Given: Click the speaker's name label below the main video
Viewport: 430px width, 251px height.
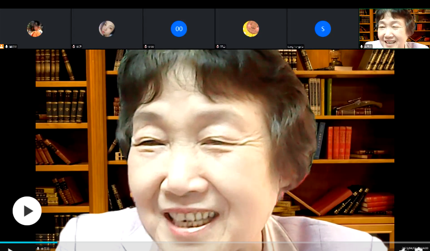Looking at the screenshot, I should tap(46, 248).
